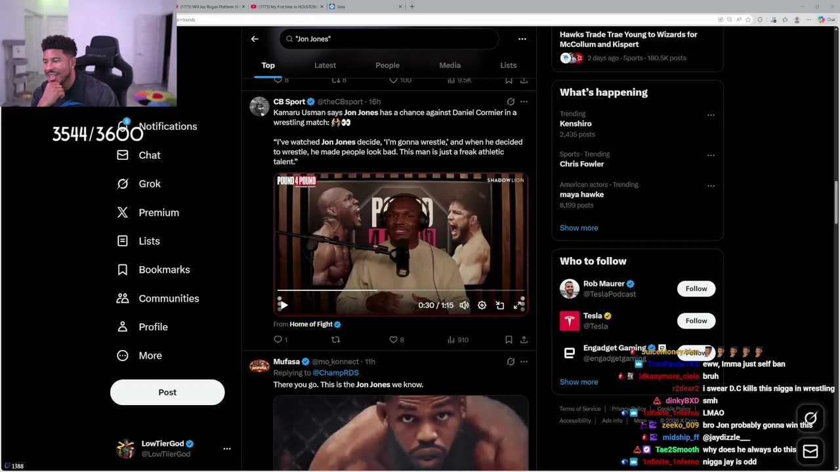Bookmark the CB Sport post

509,340
